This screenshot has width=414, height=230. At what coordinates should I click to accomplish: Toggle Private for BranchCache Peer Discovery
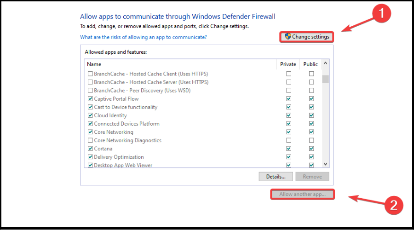(288, 90)
